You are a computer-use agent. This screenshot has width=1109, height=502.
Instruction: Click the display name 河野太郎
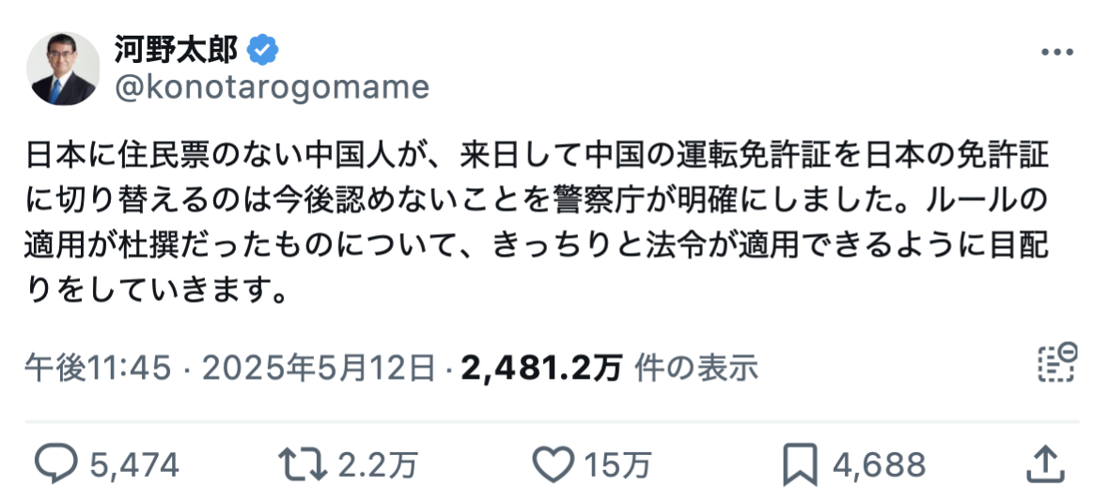pos(177,50)
